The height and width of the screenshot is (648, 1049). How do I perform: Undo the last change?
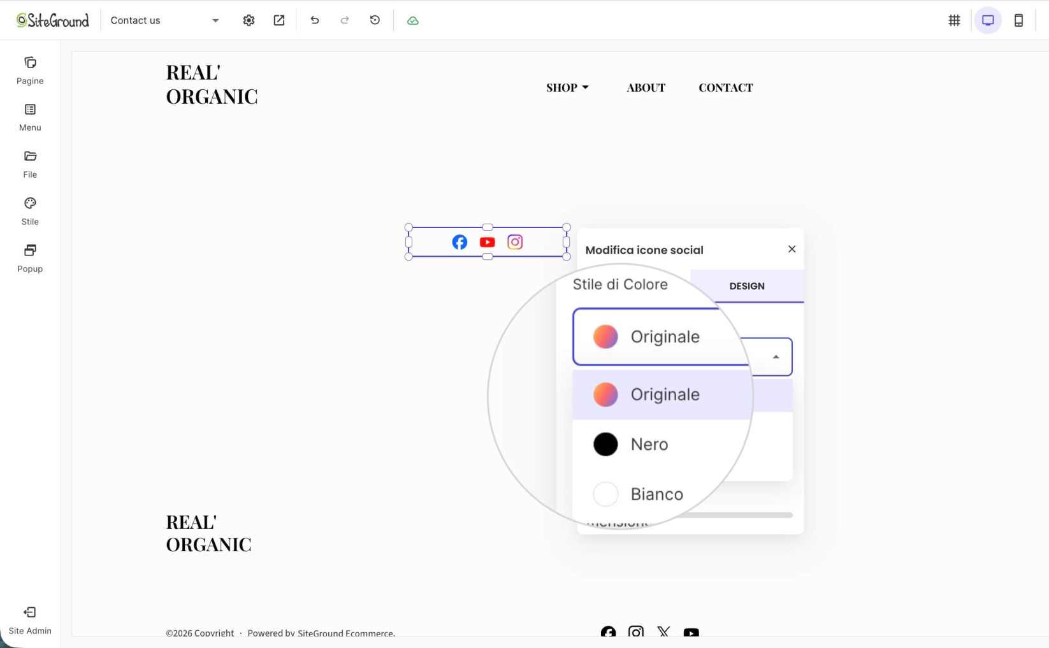[x=315, y=20]
